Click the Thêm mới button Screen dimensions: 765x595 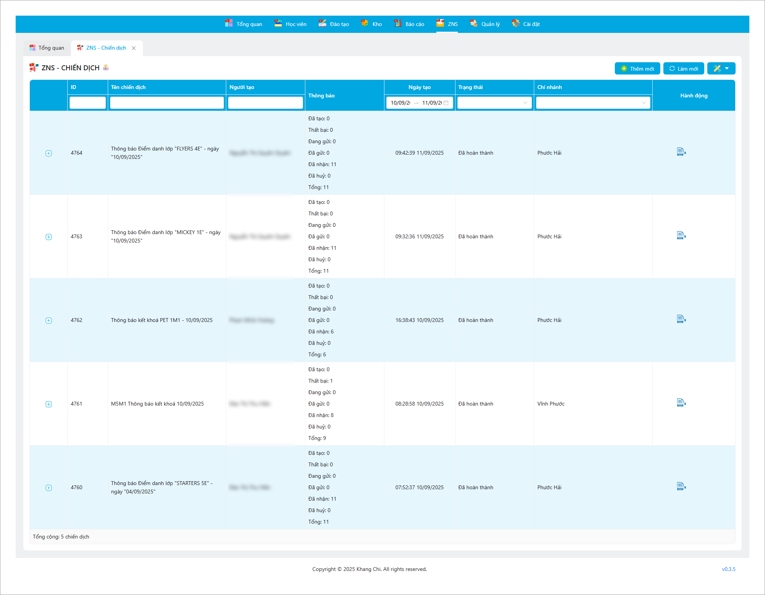click(x=637, y=69)
